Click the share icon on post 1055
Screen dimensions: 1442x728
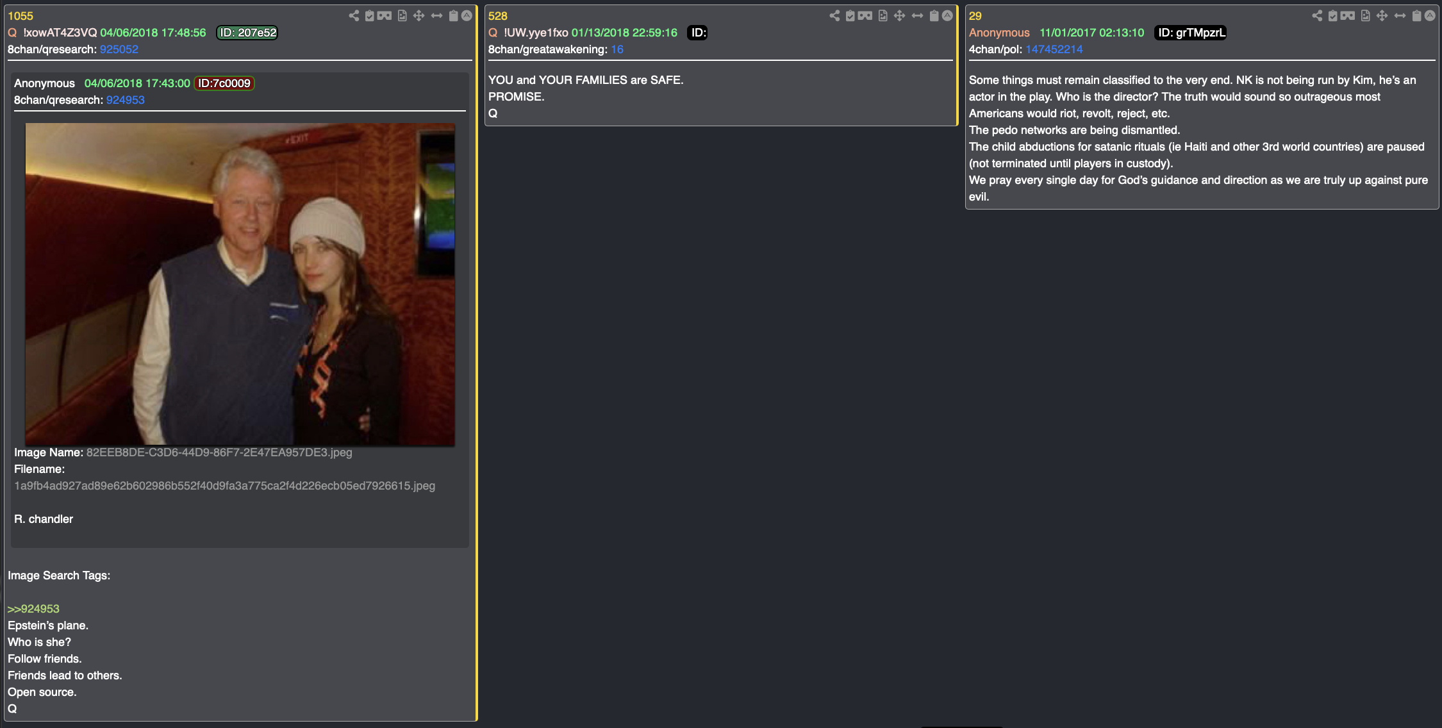tap(354, 15)
